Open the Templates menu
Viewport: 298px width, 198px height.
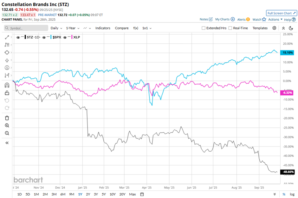pyautogui.click(x=260, y=28)
